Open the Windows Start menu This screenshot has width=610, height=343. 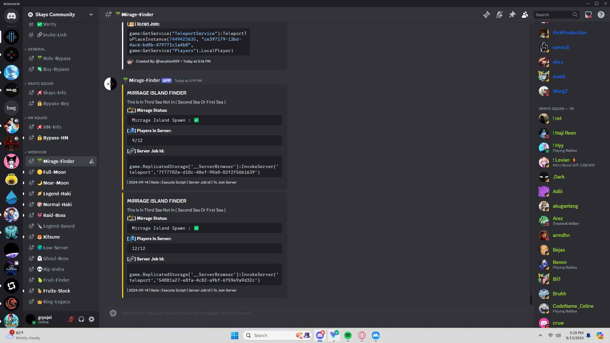[x=235, y=335]
